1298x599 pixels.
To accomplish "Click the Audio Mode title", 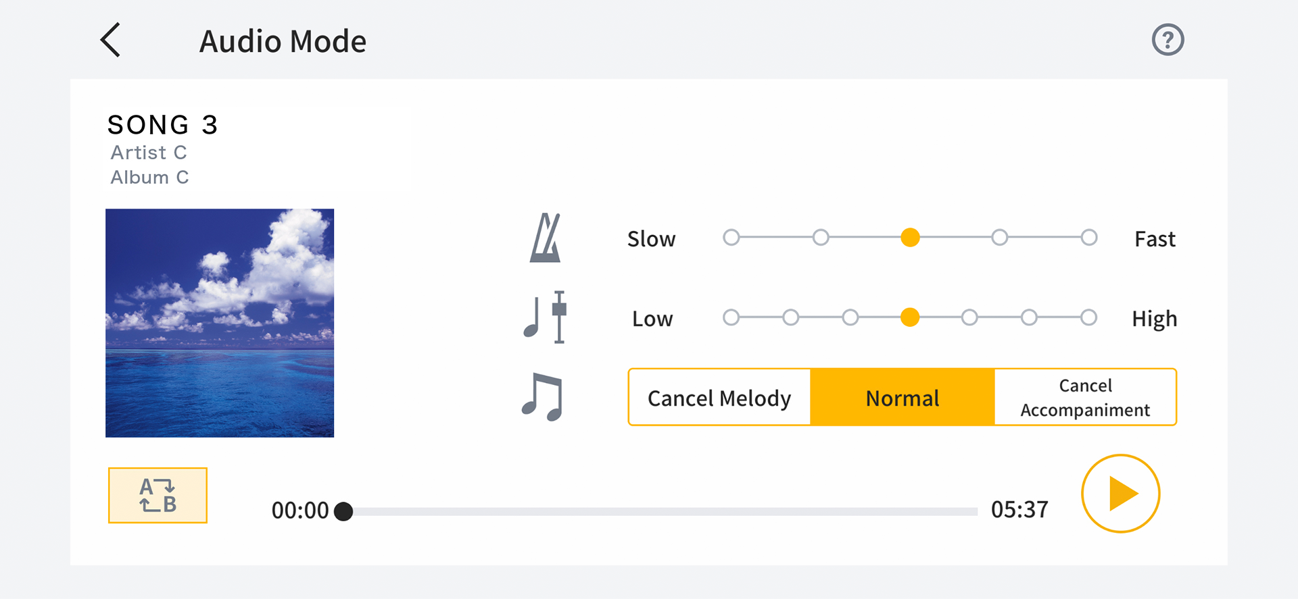I will [x=283, y=41].
